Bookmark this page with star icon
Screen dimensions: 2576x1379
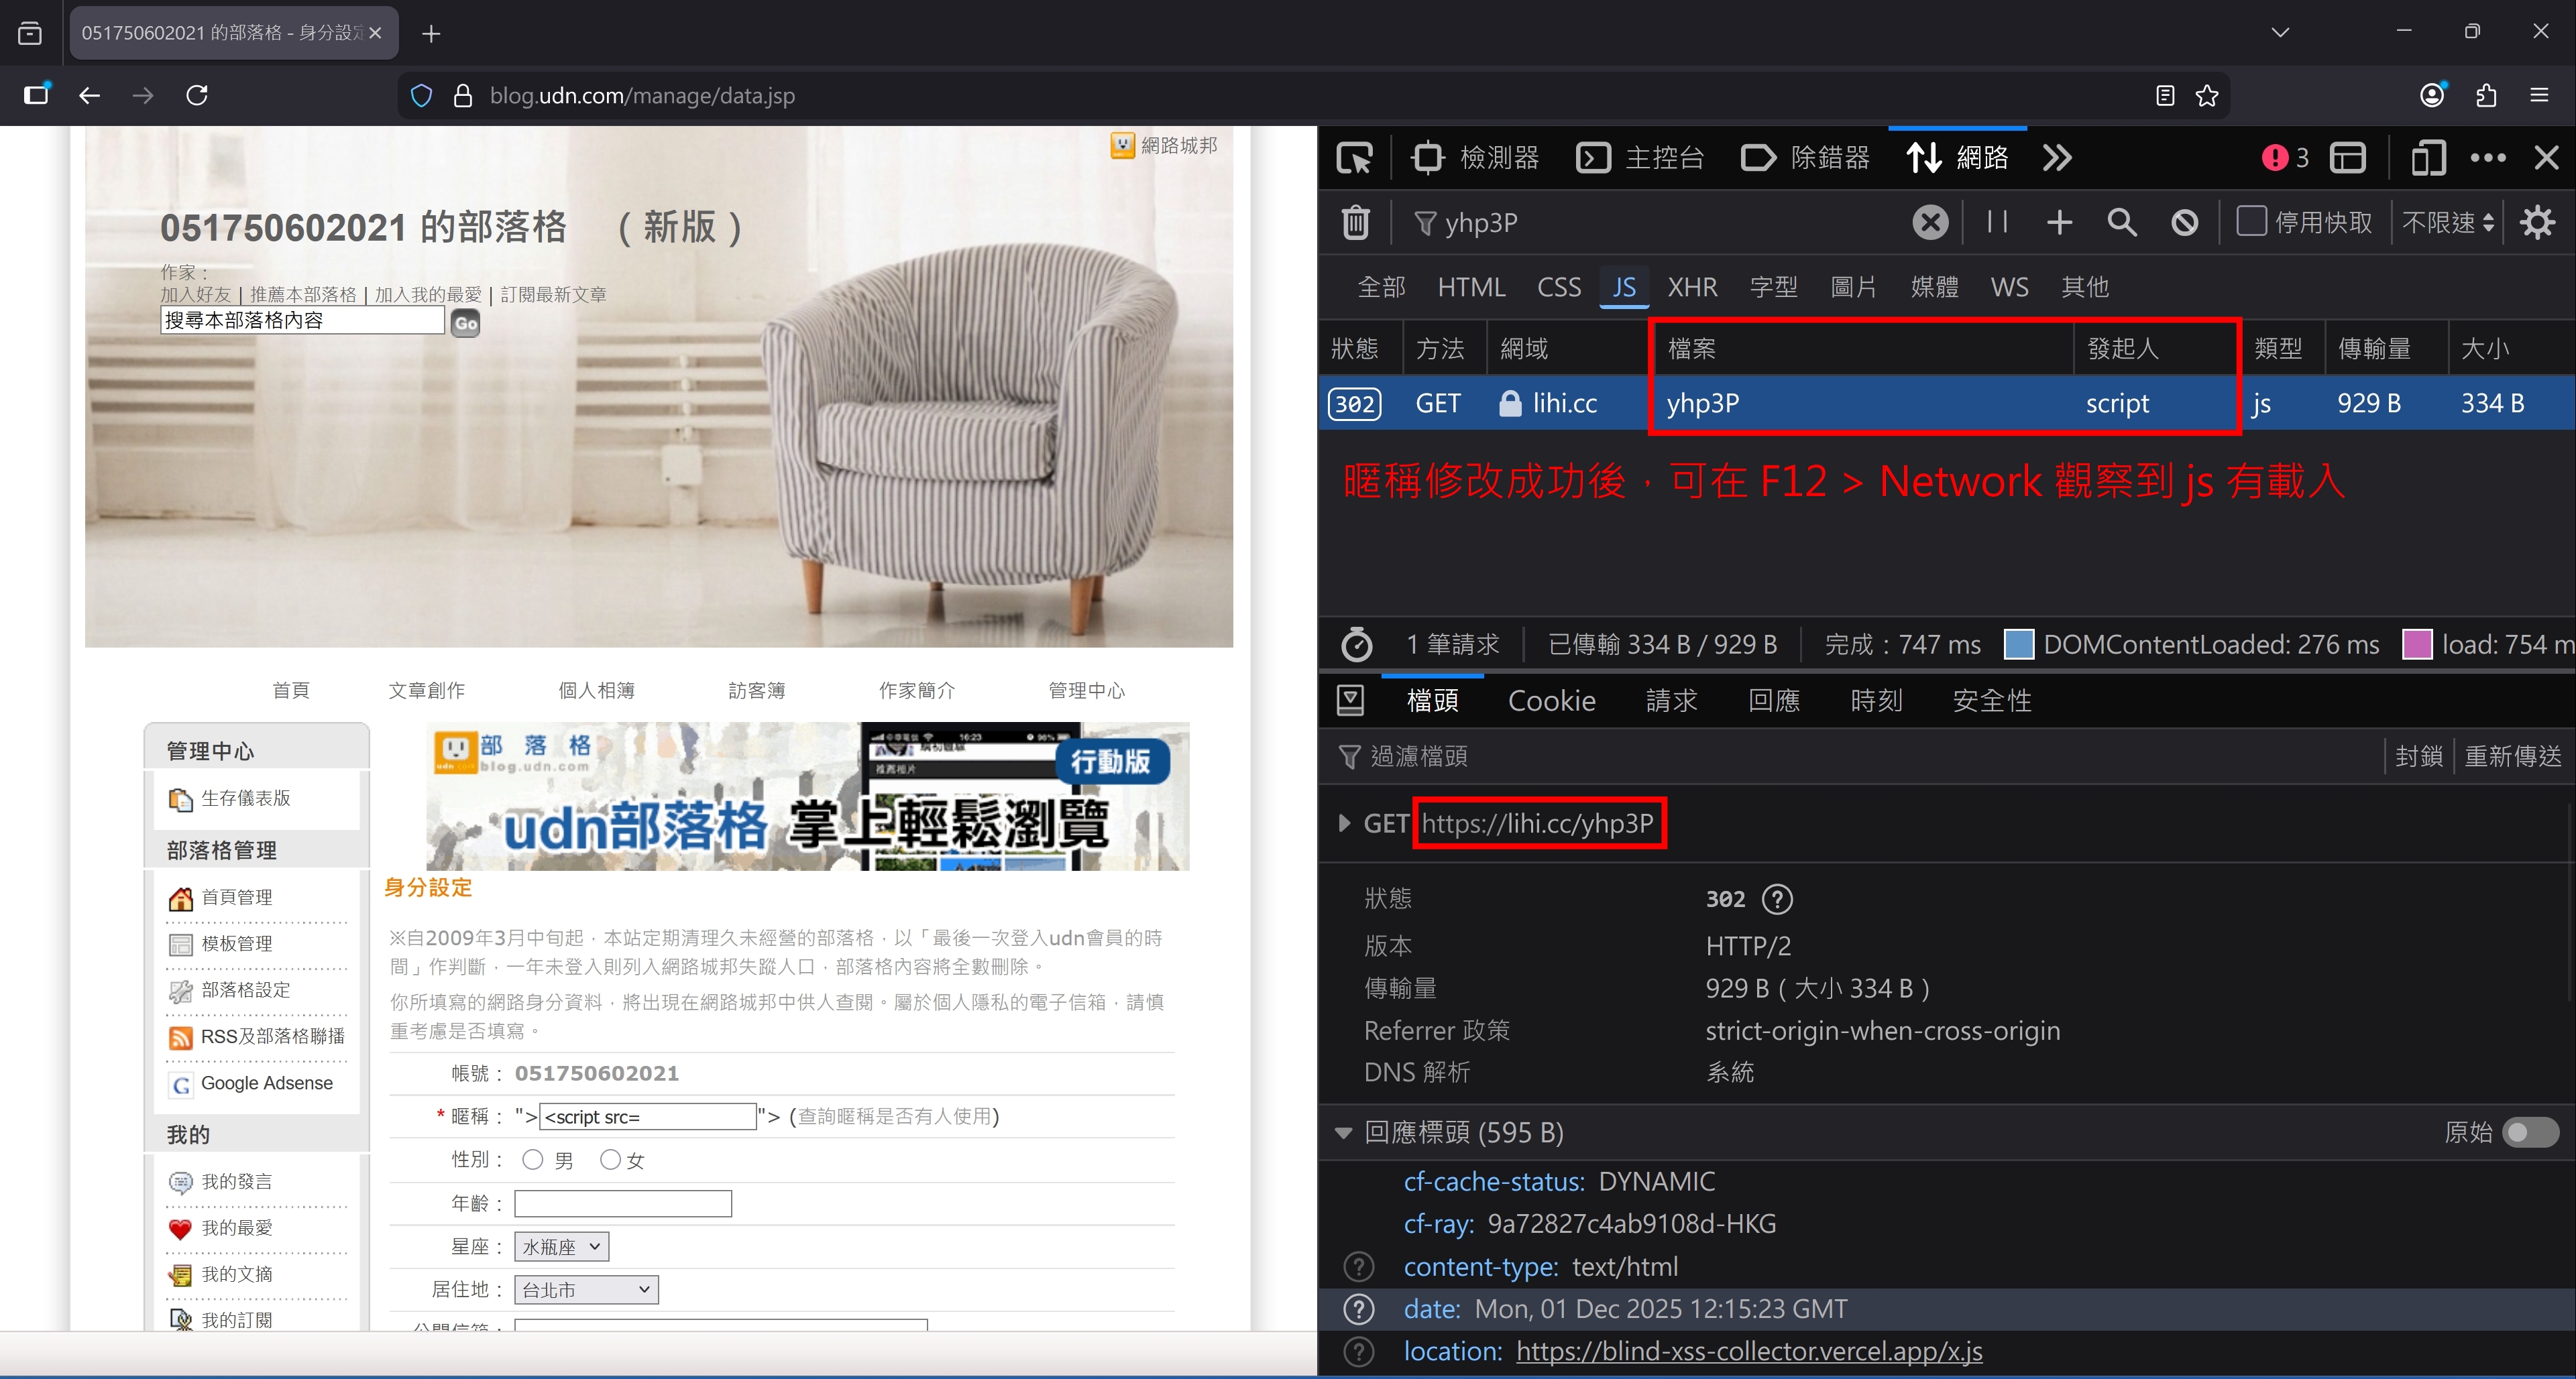(2206, 96)
